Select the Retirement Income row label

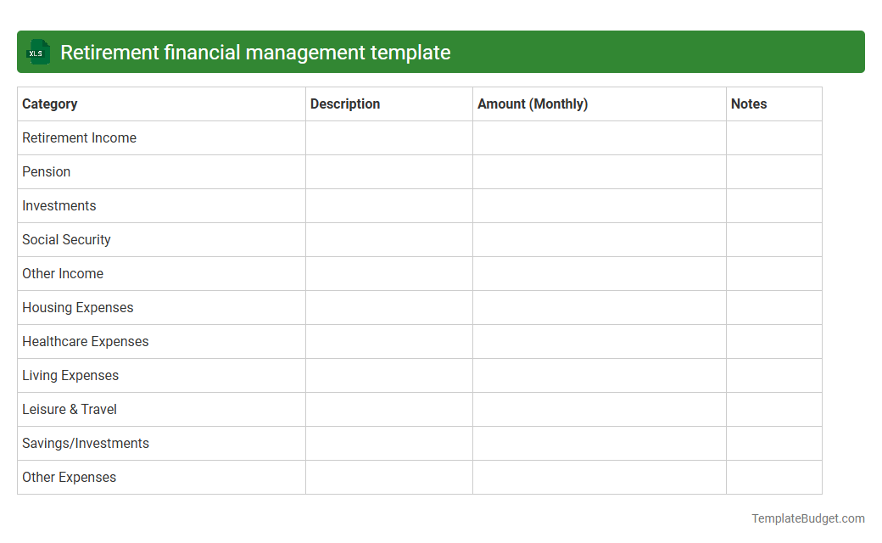[79, 137]
